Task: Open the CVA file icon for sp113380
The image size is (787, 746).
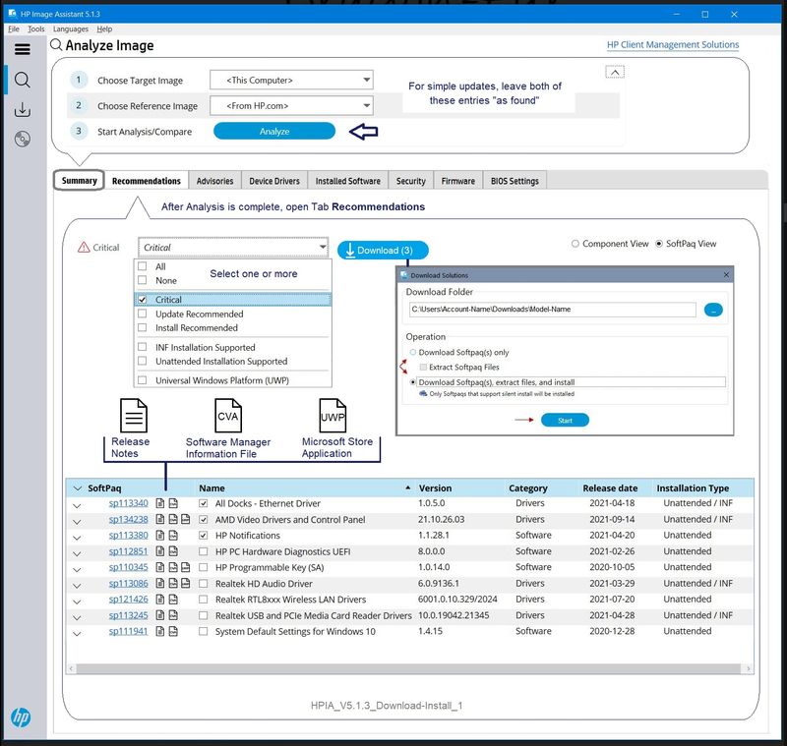Action: (173, 535)
